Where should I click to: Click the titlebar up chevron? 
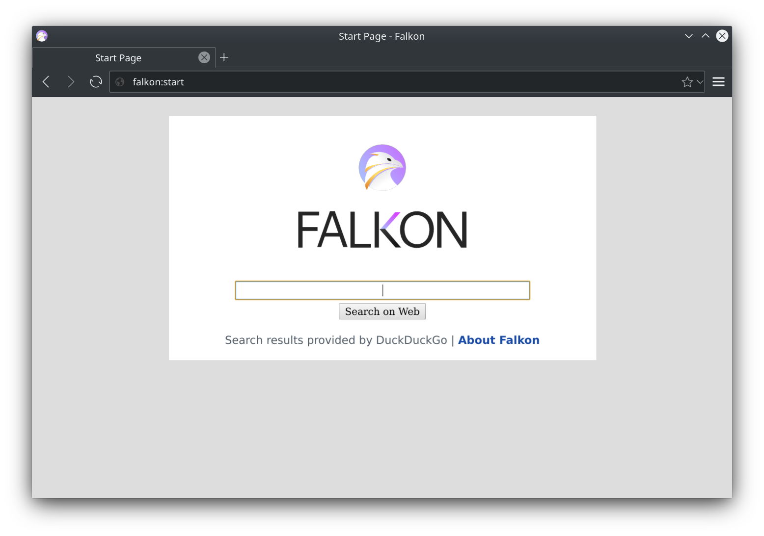pyautogui.click(x=705, y=36)
